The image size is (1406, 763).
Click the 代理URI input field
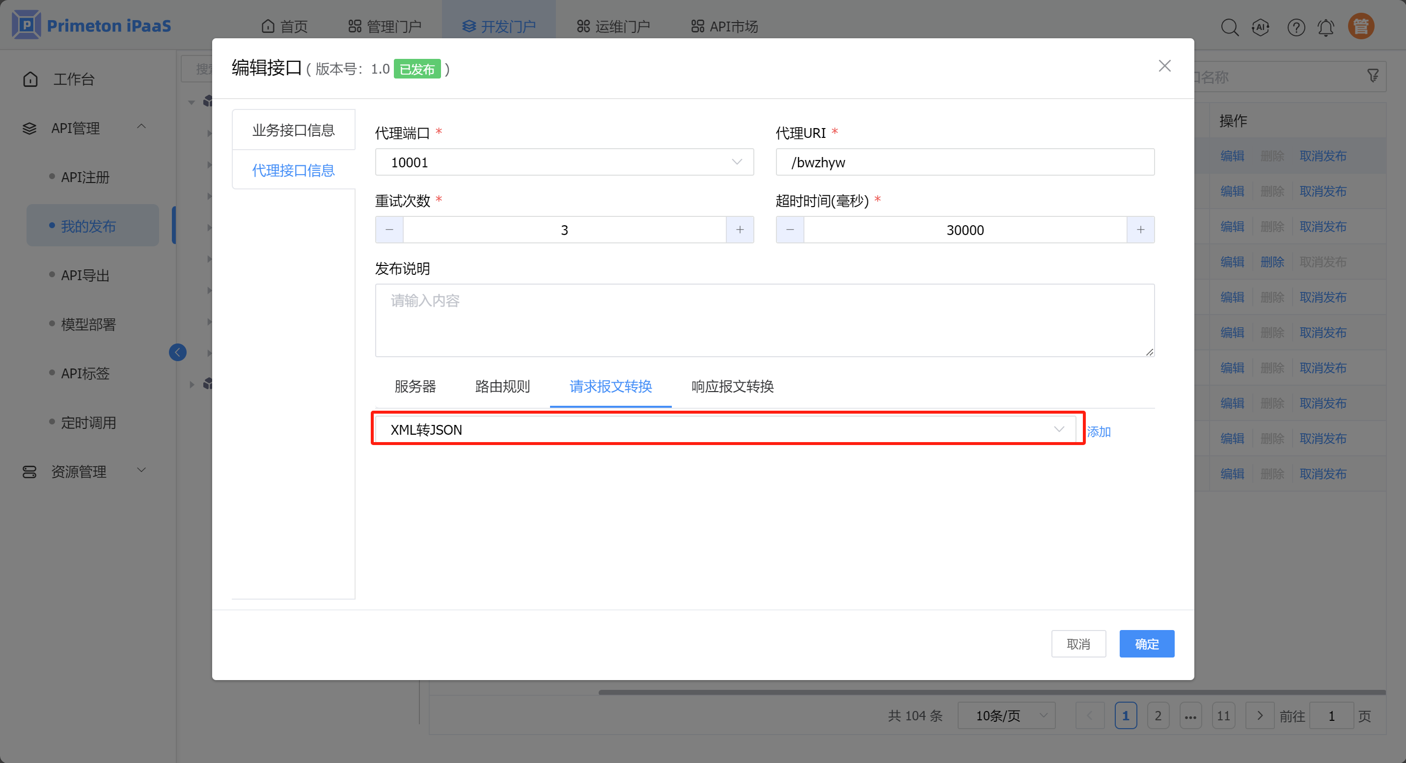[965, 162]
